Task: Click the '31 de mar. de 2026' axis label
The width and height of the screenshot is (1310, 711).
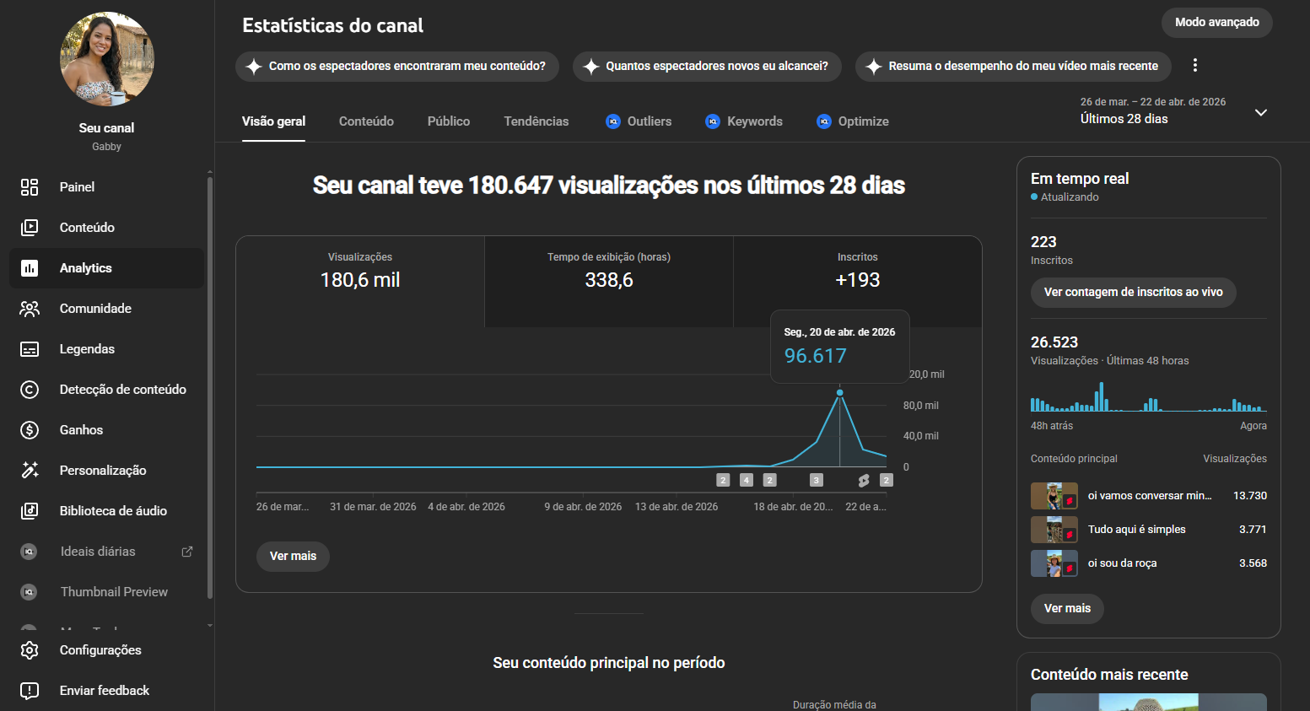Action: [373, 507]
